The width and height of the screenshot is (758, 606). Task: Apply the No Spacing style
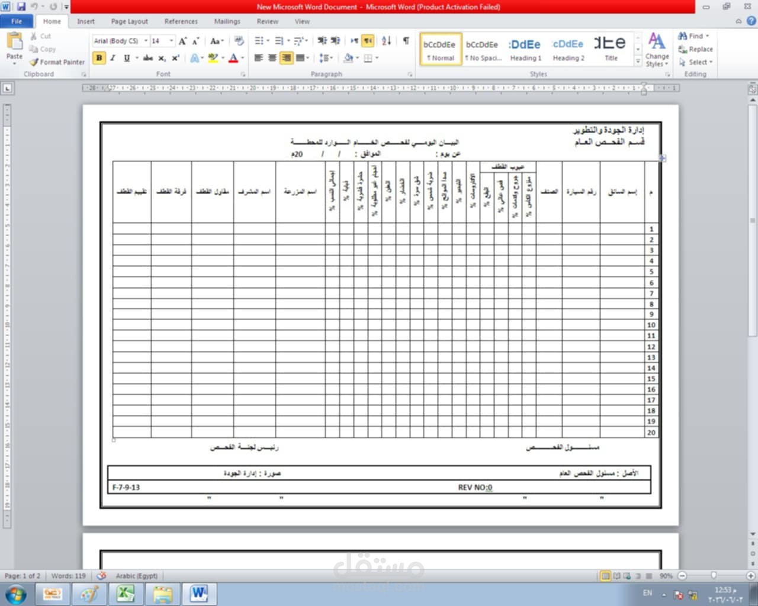483,49
